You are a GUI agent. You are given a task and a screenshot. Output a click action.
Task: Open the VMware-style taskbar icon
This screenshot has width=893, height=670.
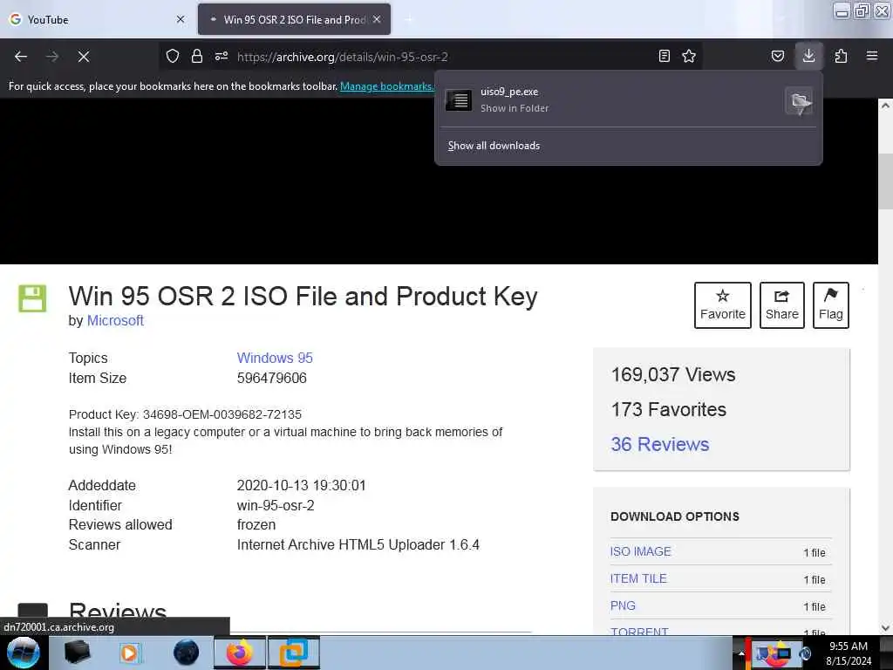click(x=293, y=653)
